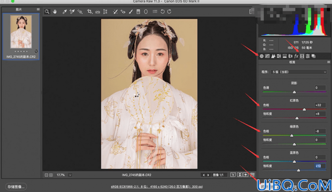The width and height of the screenshot is (332, 192).
Task: Zoom out with the minus button
Action: [x=46, y=175]
